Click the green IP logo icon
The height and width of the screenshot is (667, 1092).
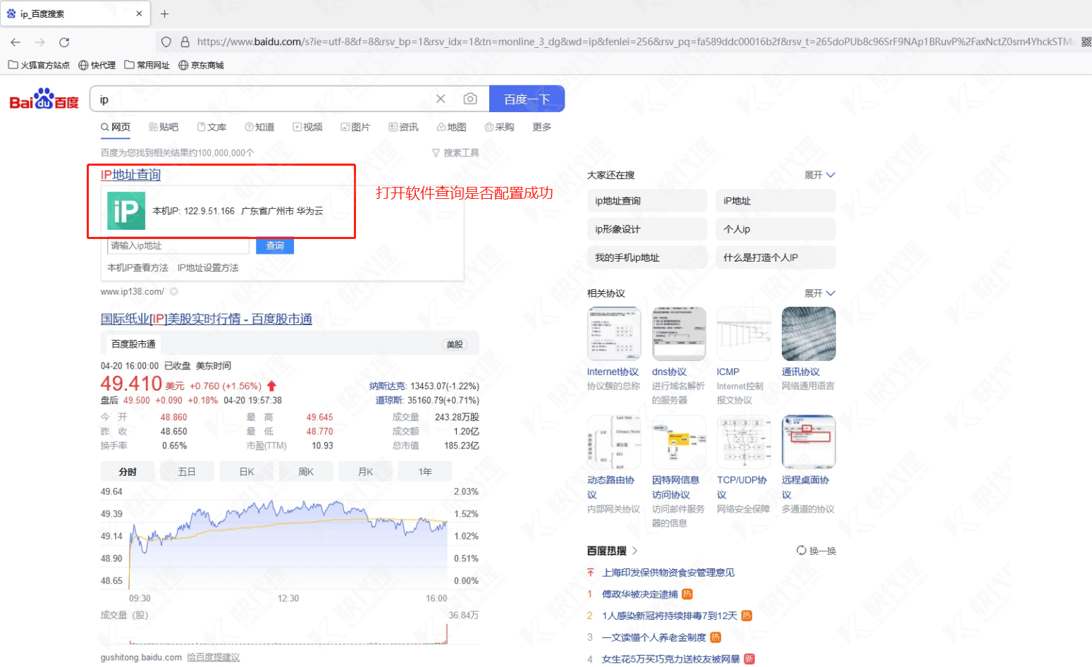point(126,211)
